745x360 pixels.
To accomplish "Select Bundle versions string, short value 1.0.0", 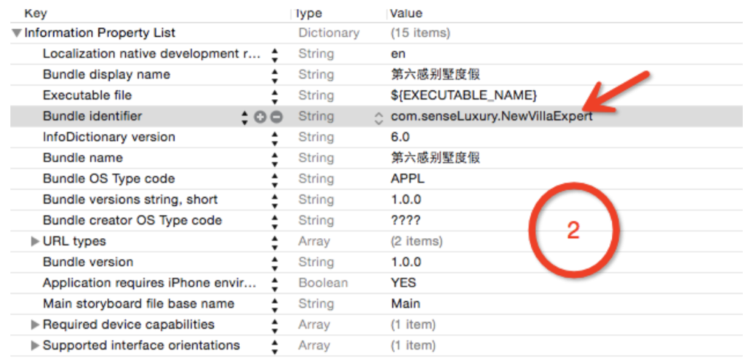I will 406,199.
